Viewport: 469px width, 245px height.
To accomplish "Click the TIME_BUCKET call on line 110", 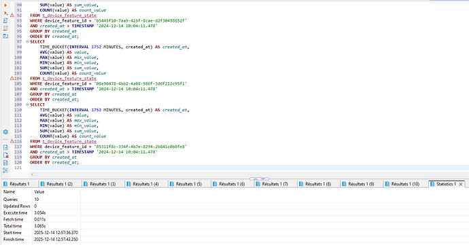I will (x=97, y=110).
